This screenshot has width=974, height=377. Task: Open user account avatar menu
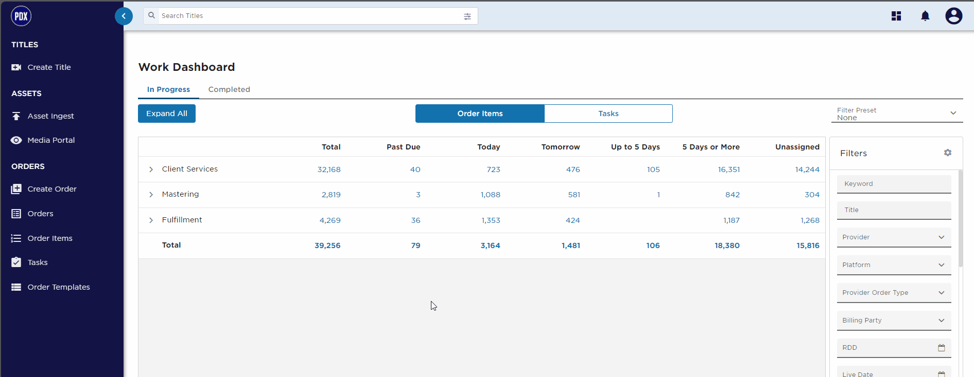point(954,16)
